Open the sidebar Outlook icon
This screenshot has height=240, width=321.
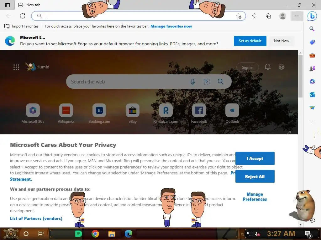(312, 95)
